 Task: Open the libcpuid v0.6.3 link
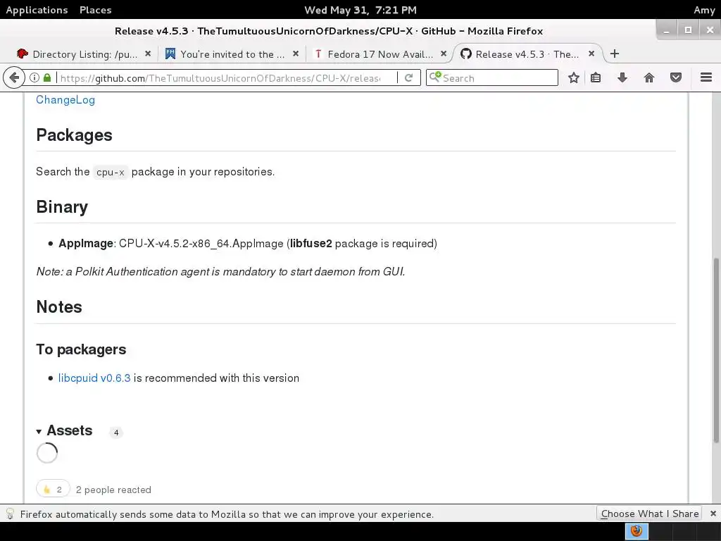tap(94, 378)
